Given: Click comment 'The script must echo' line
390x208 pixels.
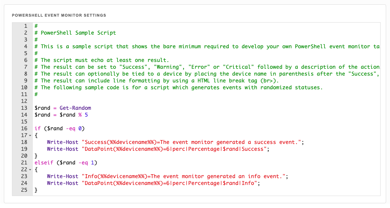Looking at the screenshot, I should [x=102, y=60].
